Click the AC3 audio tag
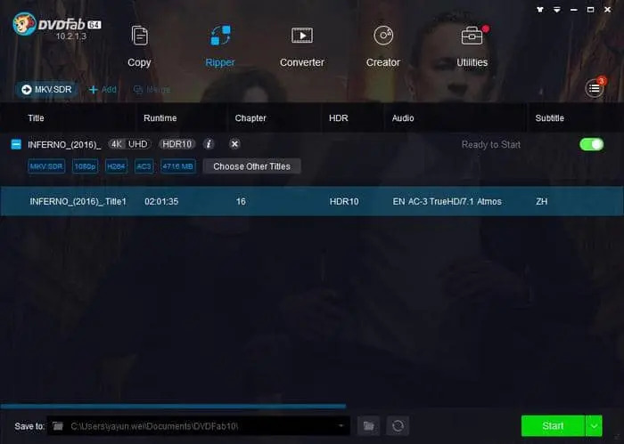The width and height of the screenshot is (624, 444). pos(144,166)
